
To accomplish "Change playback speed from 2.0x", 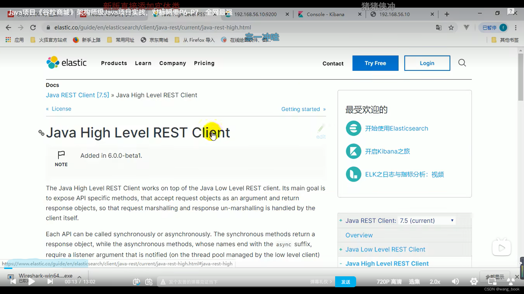I will [435, 282].
